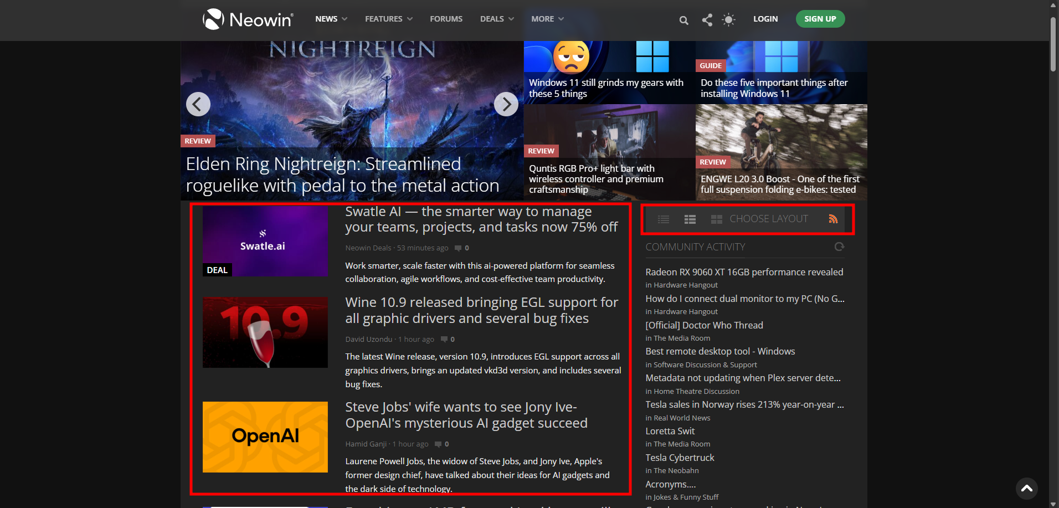The height and width of the screenshot is (508, 1059).
Task: Toggle the light/dark theme sun icon
Action: 729,20
